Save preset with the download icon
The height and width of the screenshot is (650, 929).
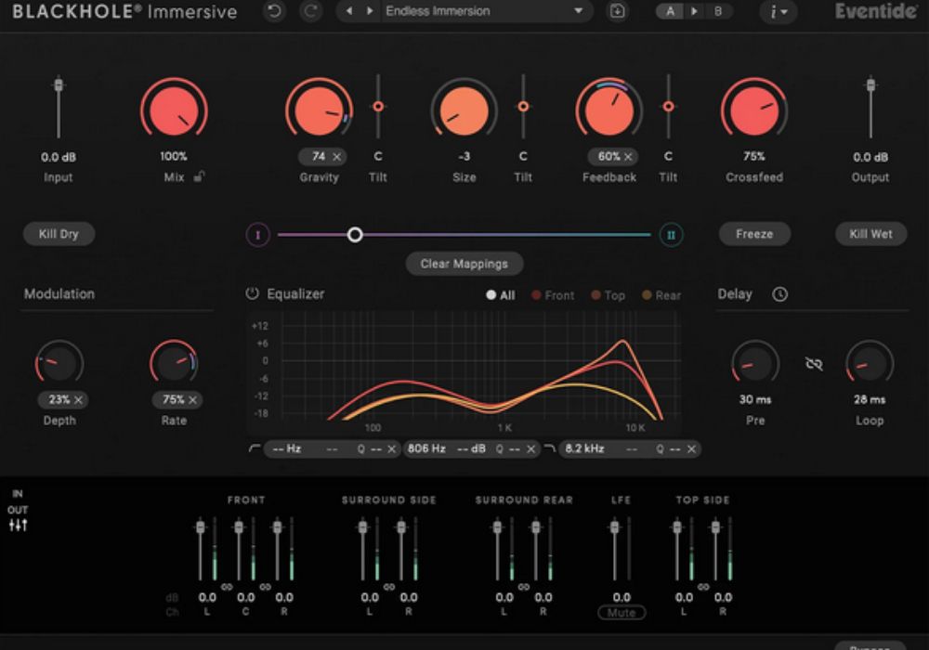click(618, 11)
